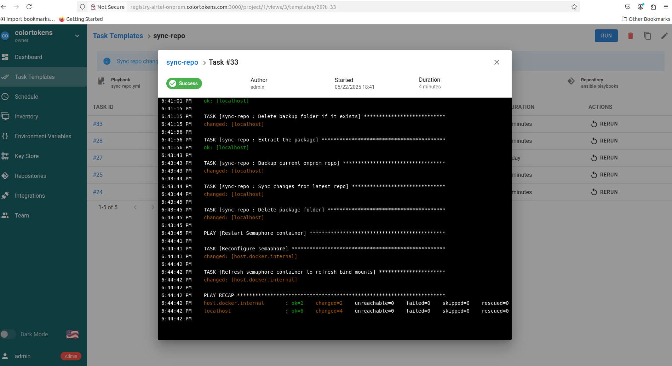This screenshot has height=366, width=672.
Task: Expand the colortokens project dropdown
Action: click(77, 36)
